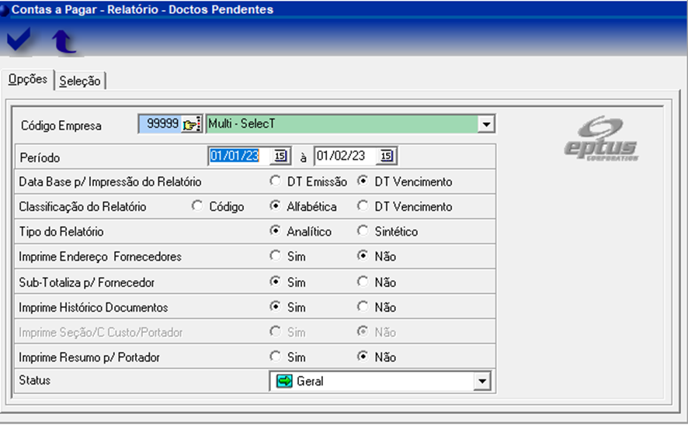
Task: Click the end date field 01/02/23
Action: pos(346,157)
